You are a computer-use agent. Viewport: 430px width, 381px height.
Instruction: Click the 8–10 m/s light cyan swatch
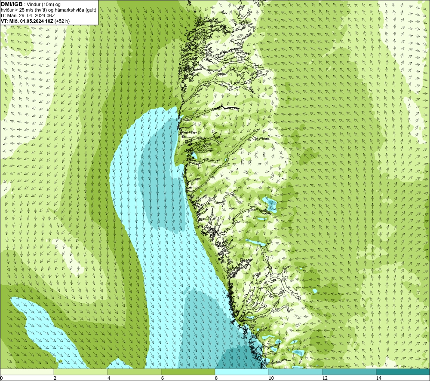pos(242,372)
